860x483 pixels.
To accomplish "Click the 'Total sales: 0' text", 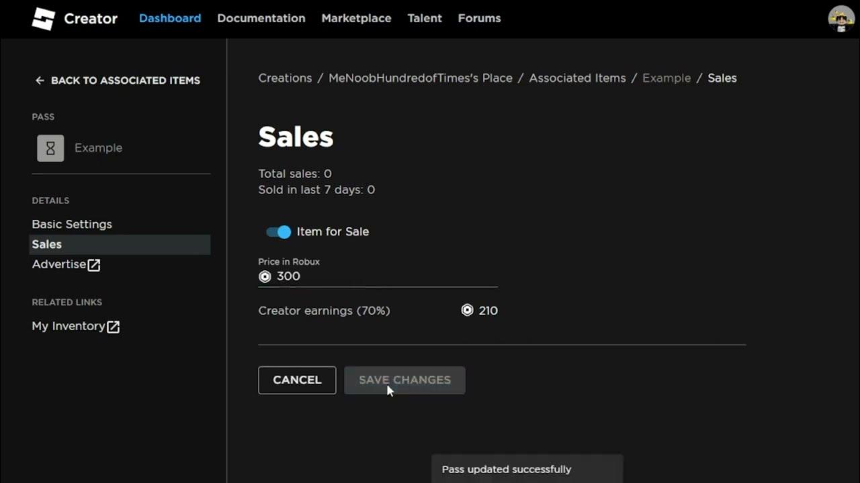I will pos(295,174).
